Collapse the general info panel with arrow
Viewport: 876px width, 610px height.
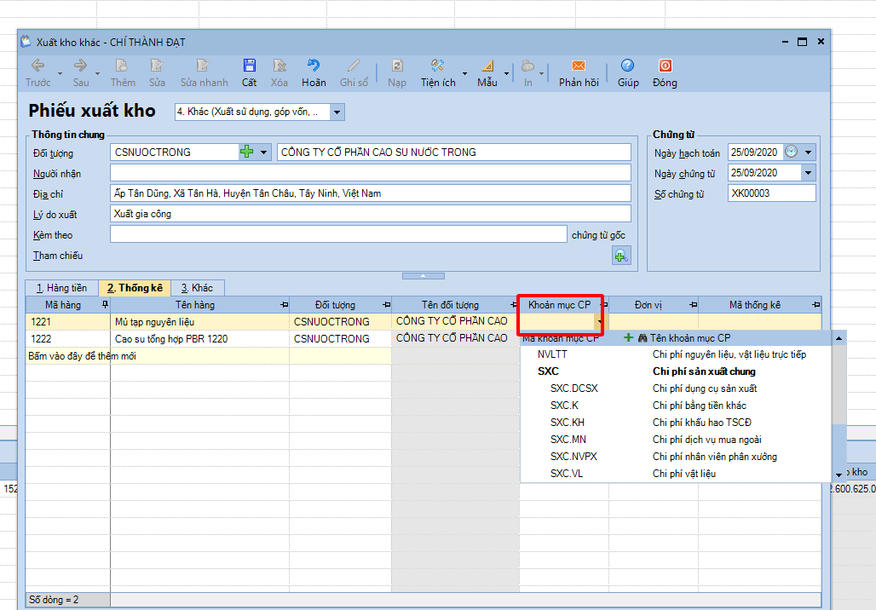[424, 276]
